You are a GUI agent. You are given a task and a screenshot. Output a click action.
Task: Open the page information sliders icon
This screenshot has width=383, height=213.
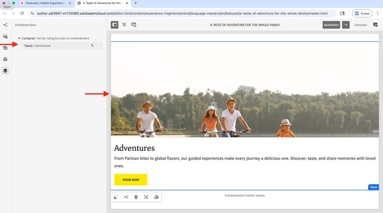[124, 24]
